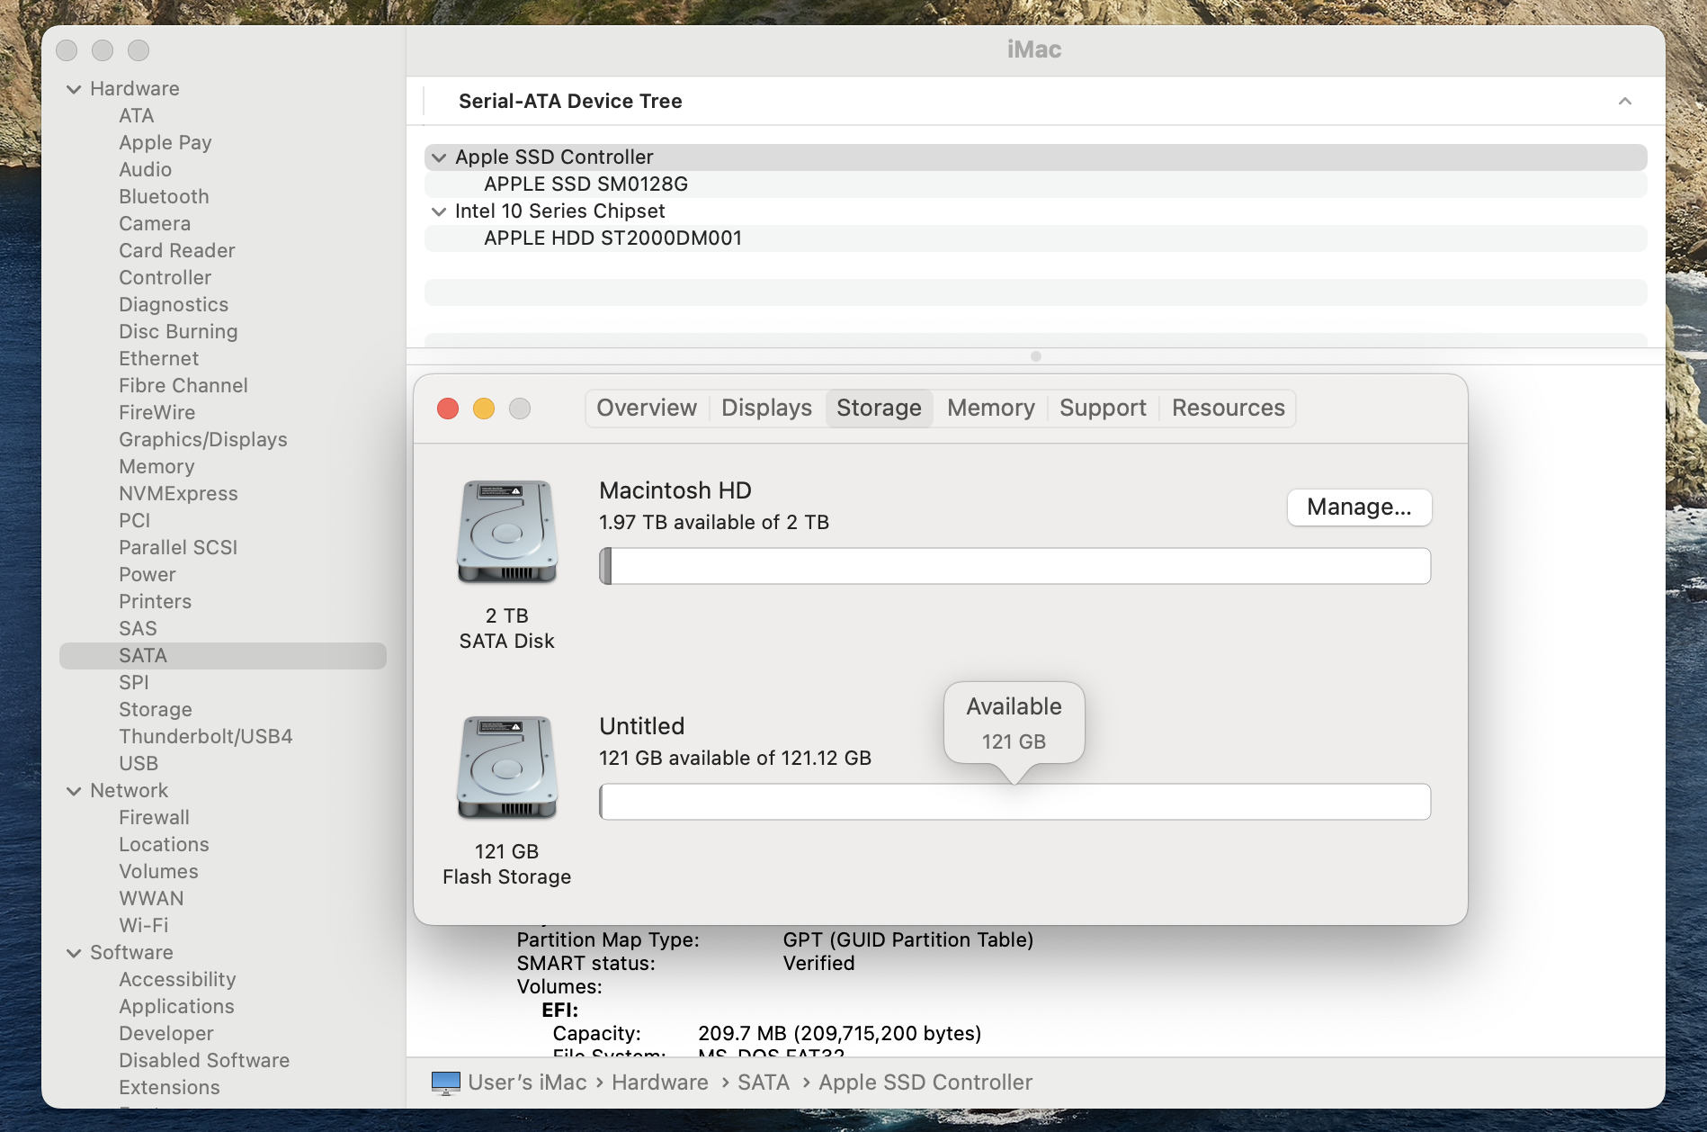Select Fibre Channel in the sidebar
This screenshot has width=1707, height=1132.
tap(183, 386)
